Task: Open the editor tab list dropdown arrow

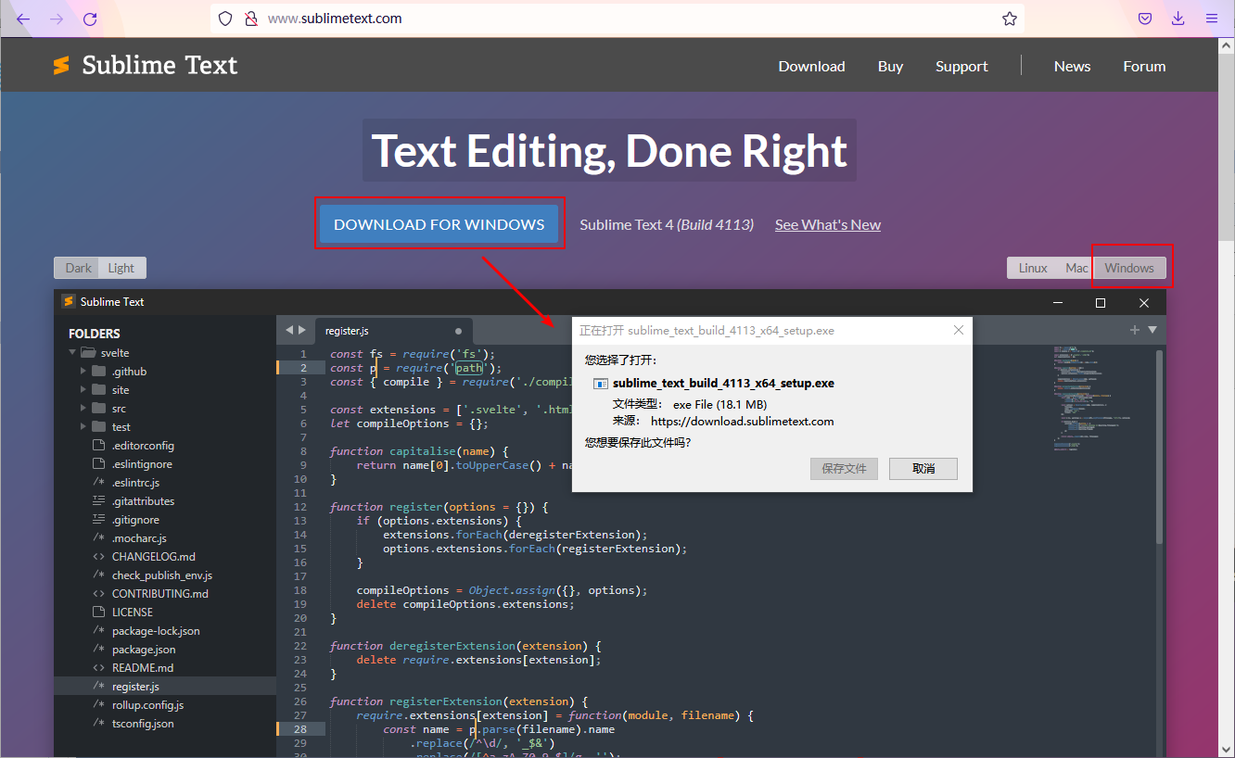Action: [x=1152, y=330]
